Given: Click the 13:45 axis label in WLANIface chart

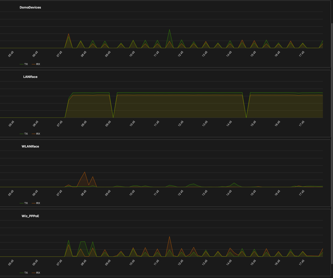Looking at the screenshot, I should pyautogui.click(x=205, y=193).
